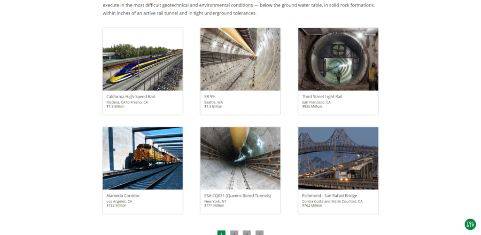The height and width of the screenshot is (235, 481).
Task: Jump to pagination page 4
Action: click(259, 233)
